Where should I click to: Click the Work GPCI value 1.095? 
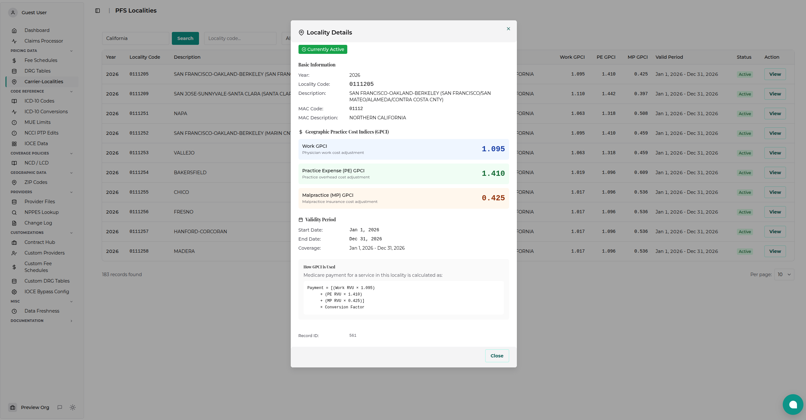pyautogui.click(x=493, y=149)
